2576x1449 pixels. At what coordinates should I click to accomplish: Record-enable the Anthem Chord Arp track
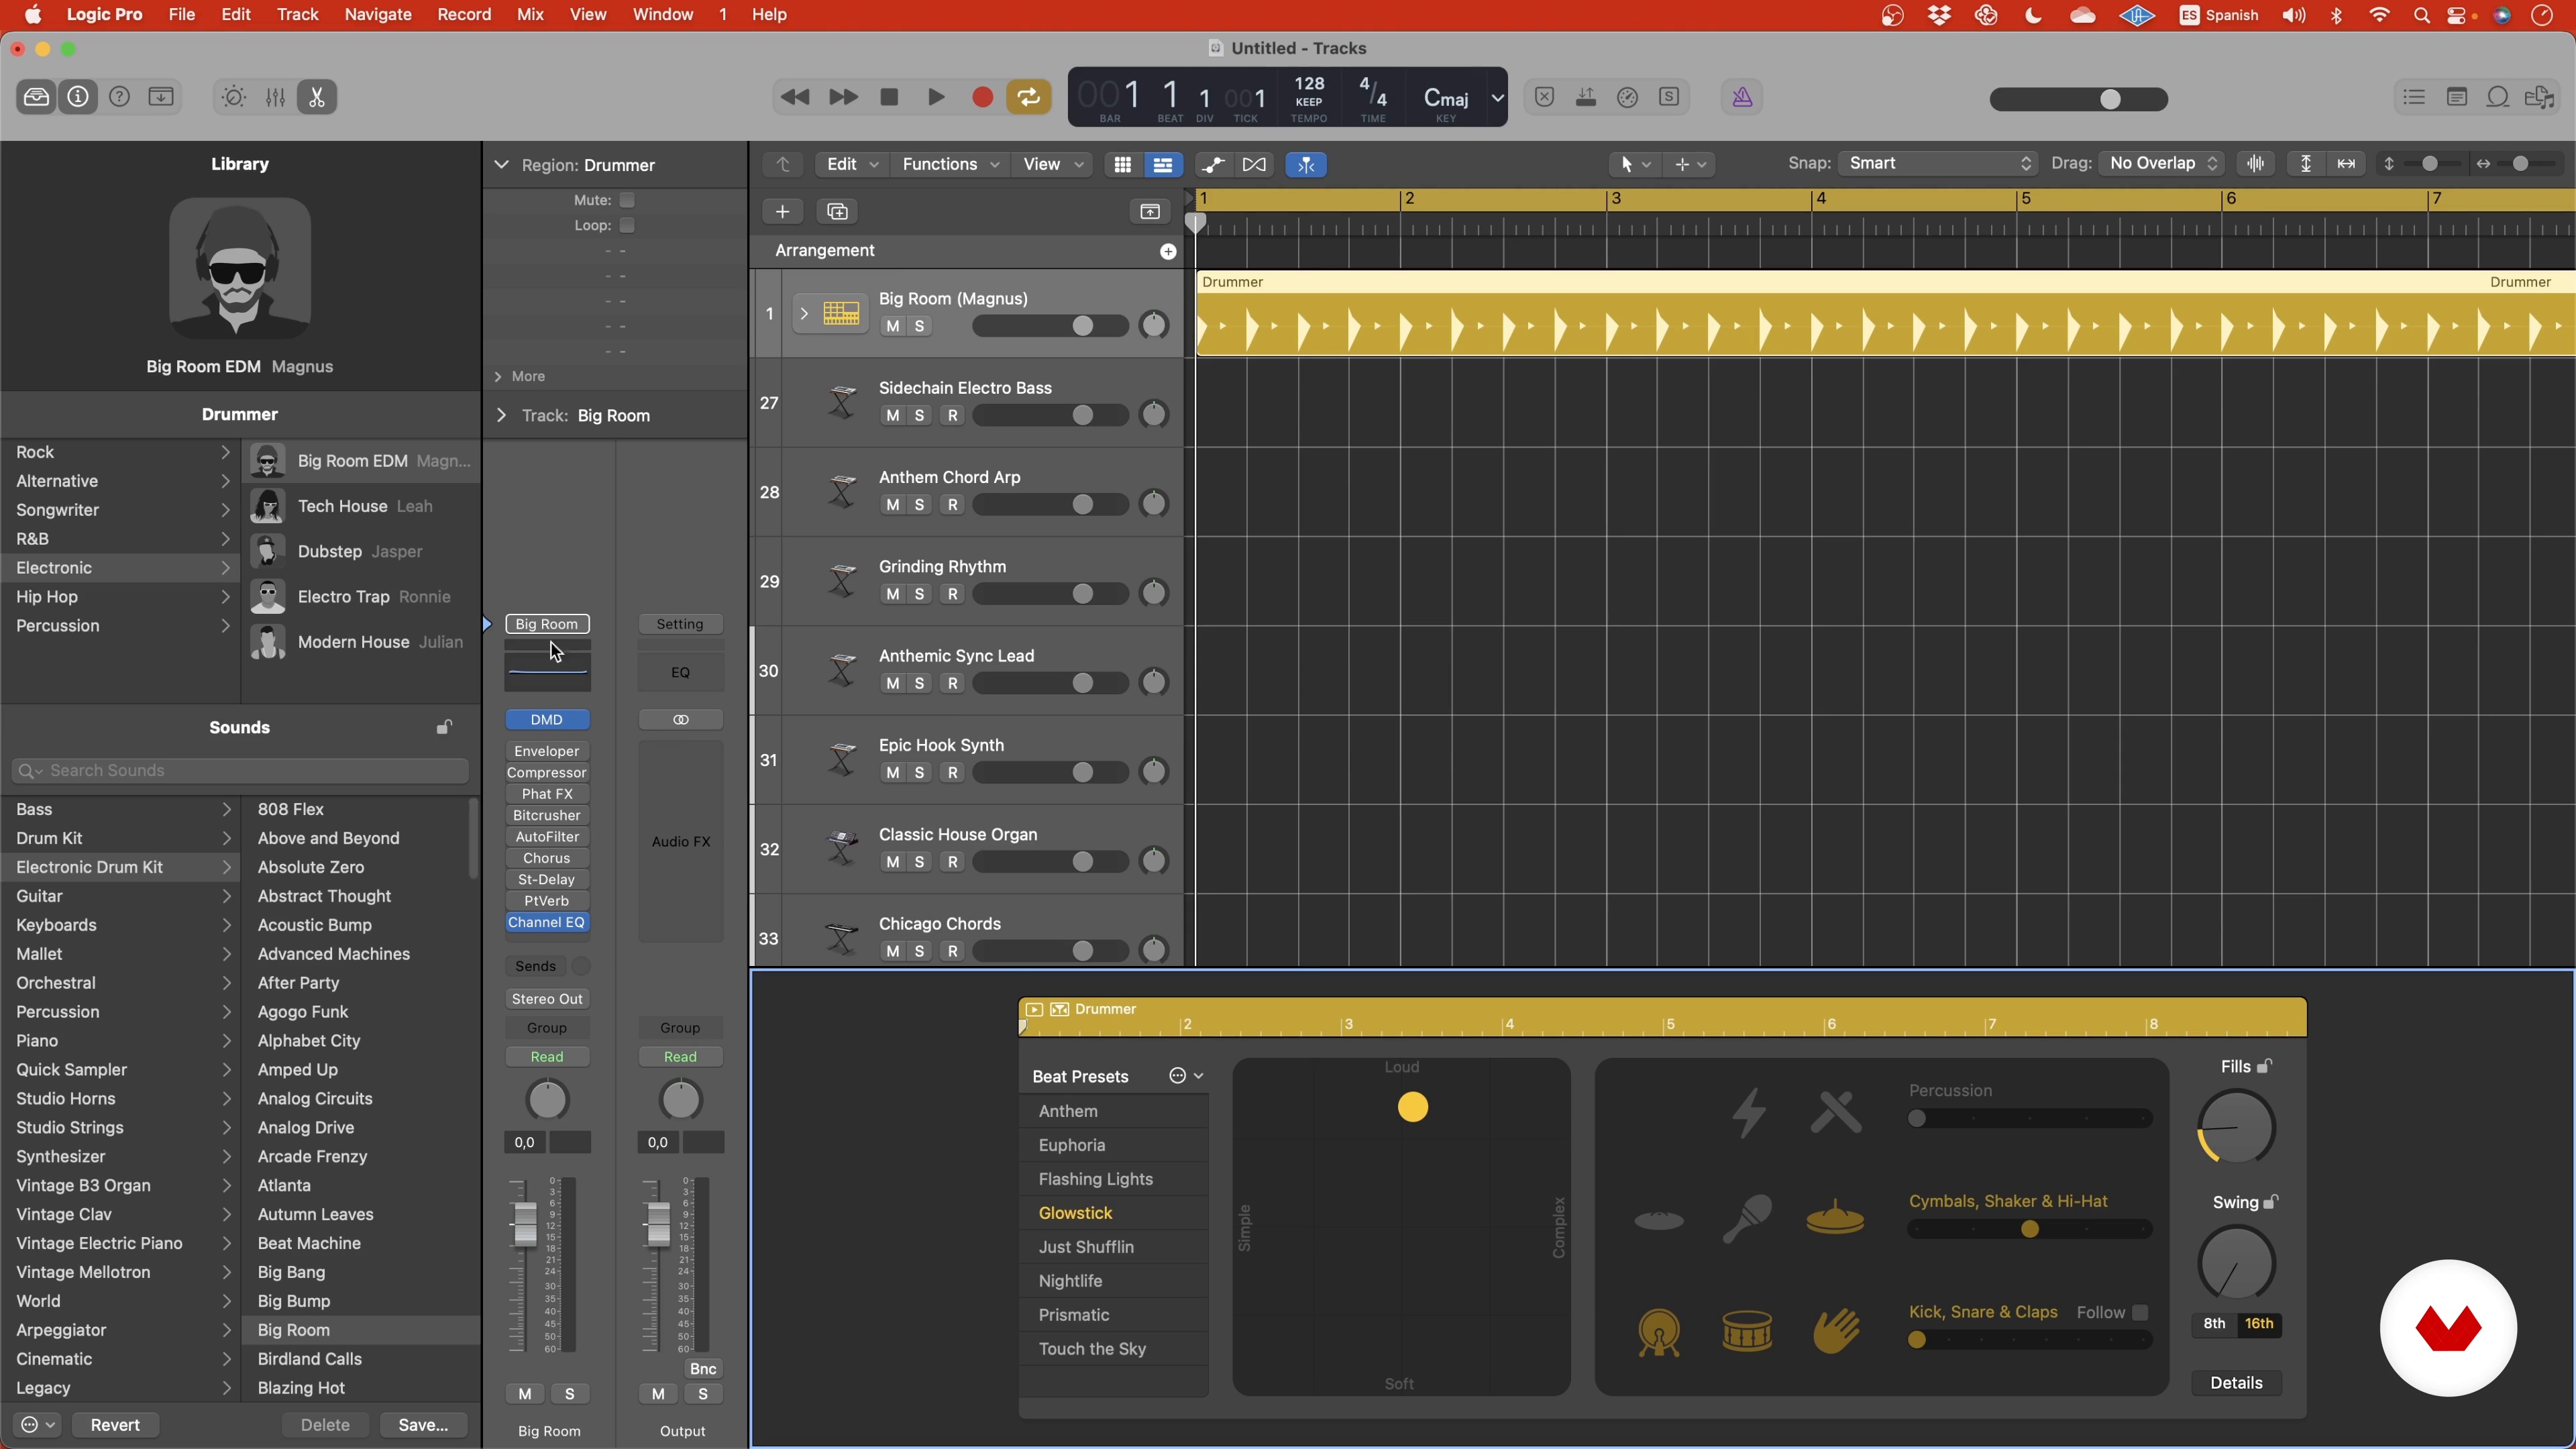click(953, 504)
